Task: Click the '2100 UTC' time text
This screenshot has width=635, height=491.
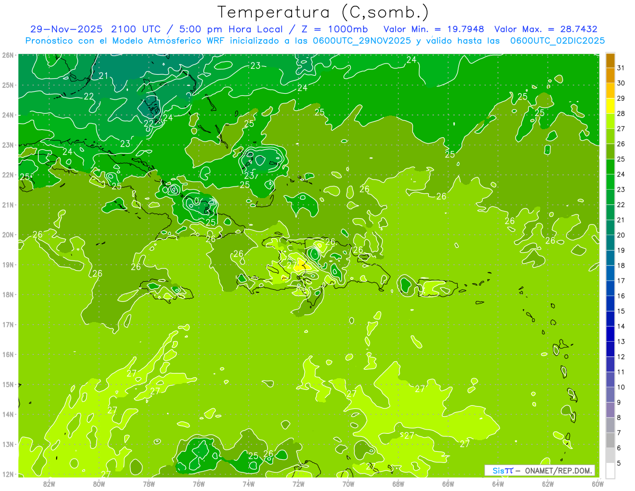Action: point(135,29)
